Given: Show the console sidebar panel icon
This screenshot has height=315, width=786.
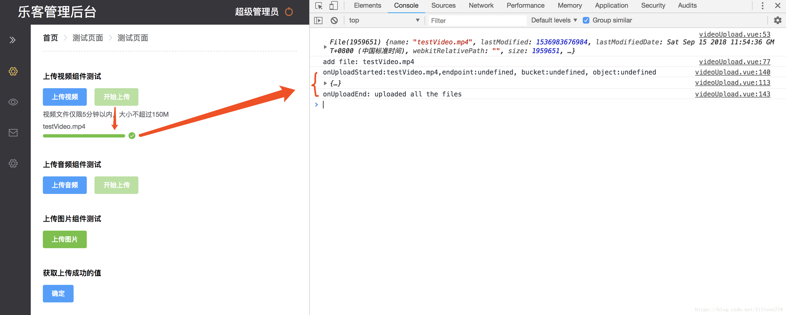Looking at the screenshot, I should pyautogui.click(x=318, y=20).
